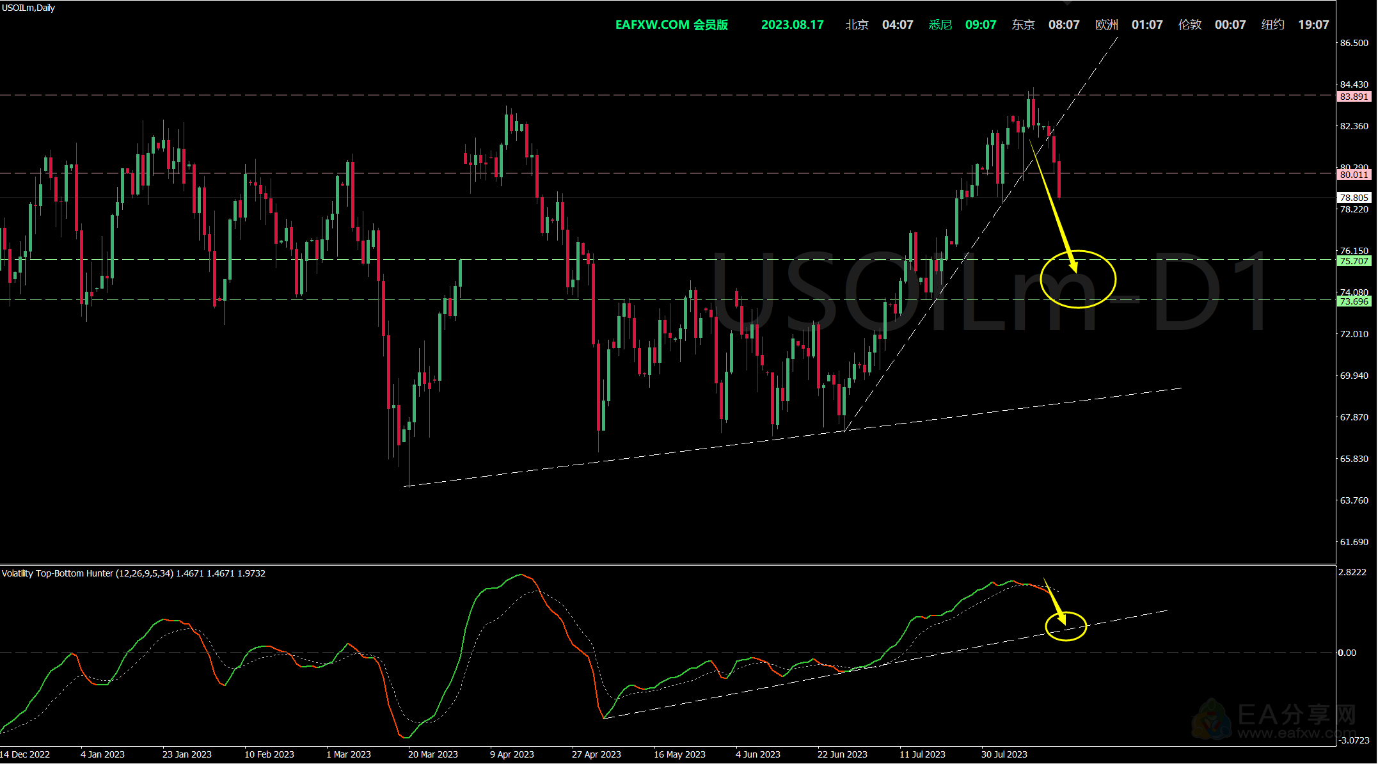This screenshot has width=1378, height=764.
Task: Click the EAFXW.COM 会员版 label
Action: 672,25
